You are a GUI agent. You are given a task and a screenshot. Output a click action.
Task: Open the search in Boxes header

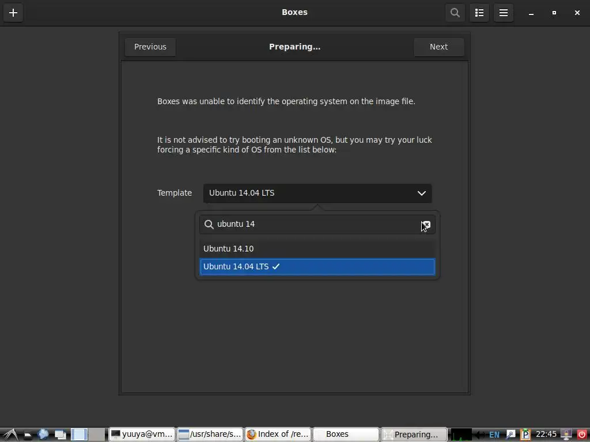point(455,13)
